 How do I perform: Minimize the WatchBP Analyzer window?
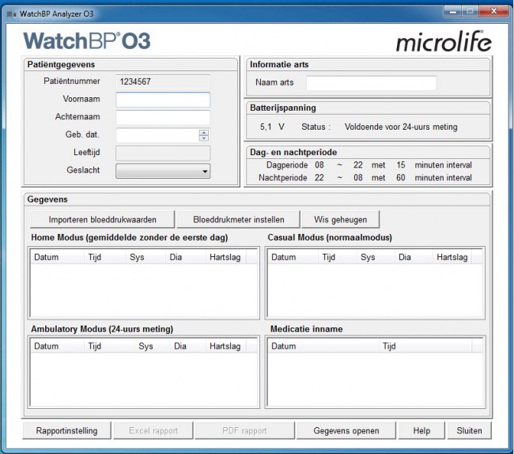(452, 12)
